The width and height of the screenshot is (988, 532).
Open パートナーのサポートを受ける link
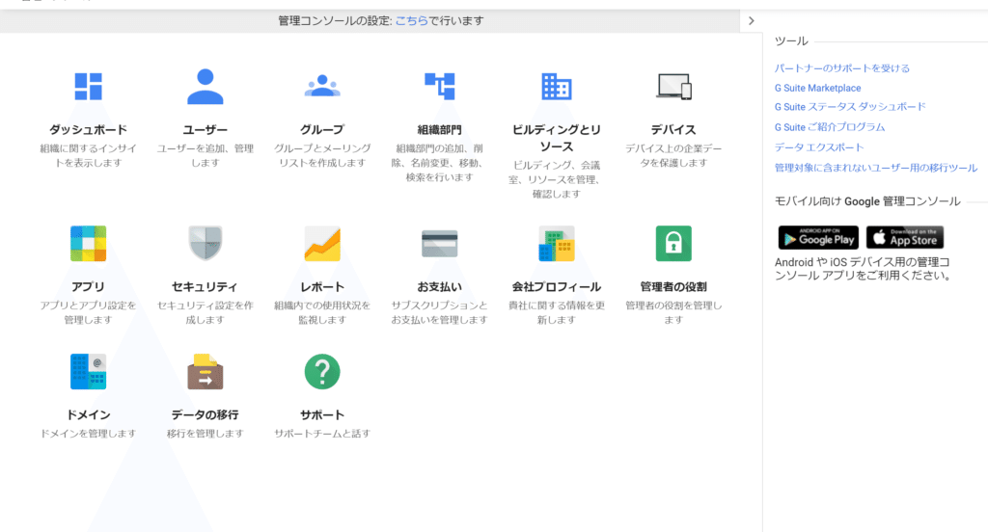click(x=841, y=68)
